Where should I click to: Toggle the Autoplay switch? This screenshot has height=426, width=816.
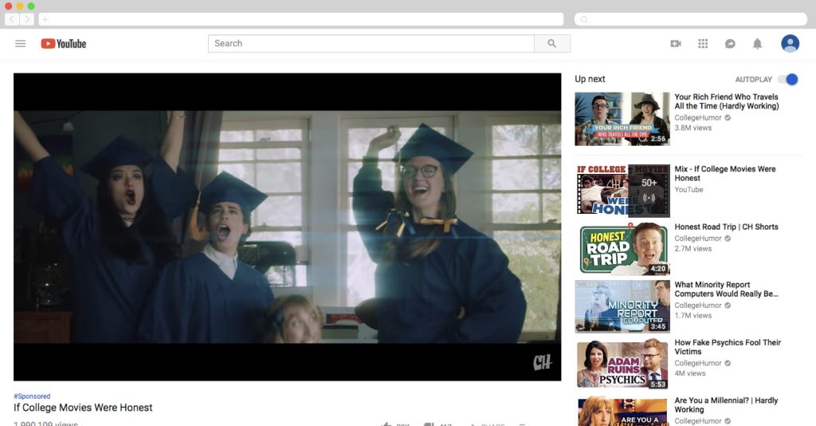(788, 79)
